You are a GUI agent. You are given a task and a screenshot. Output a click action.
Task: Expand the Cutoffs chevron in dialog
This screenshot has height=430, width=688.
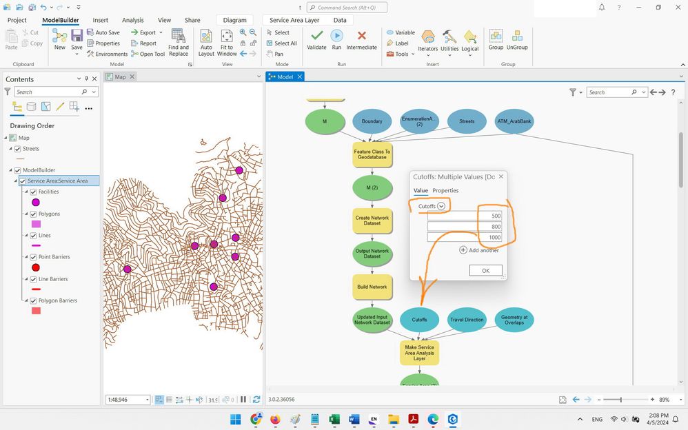point(441,206)
